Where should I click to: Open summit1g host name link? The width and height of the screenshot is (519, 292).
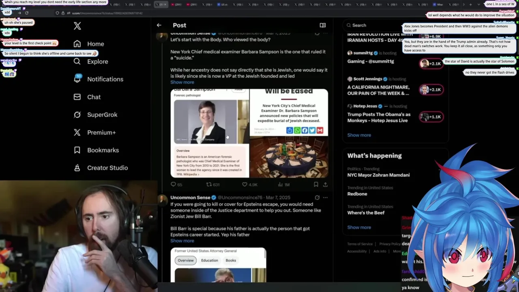tap(363, 53)
